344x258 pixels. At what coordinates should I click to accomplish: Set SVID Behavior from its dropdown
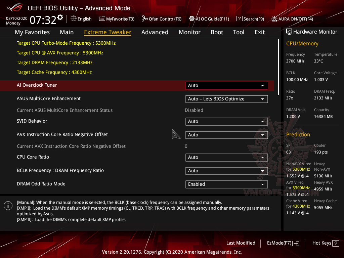click(226, 121)
